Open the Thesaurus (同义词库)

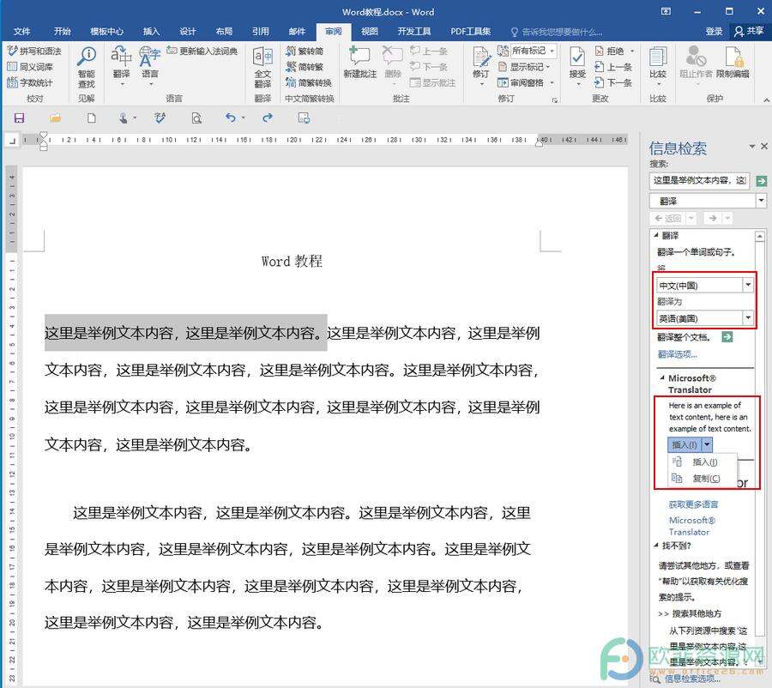(x=30, y=67)
